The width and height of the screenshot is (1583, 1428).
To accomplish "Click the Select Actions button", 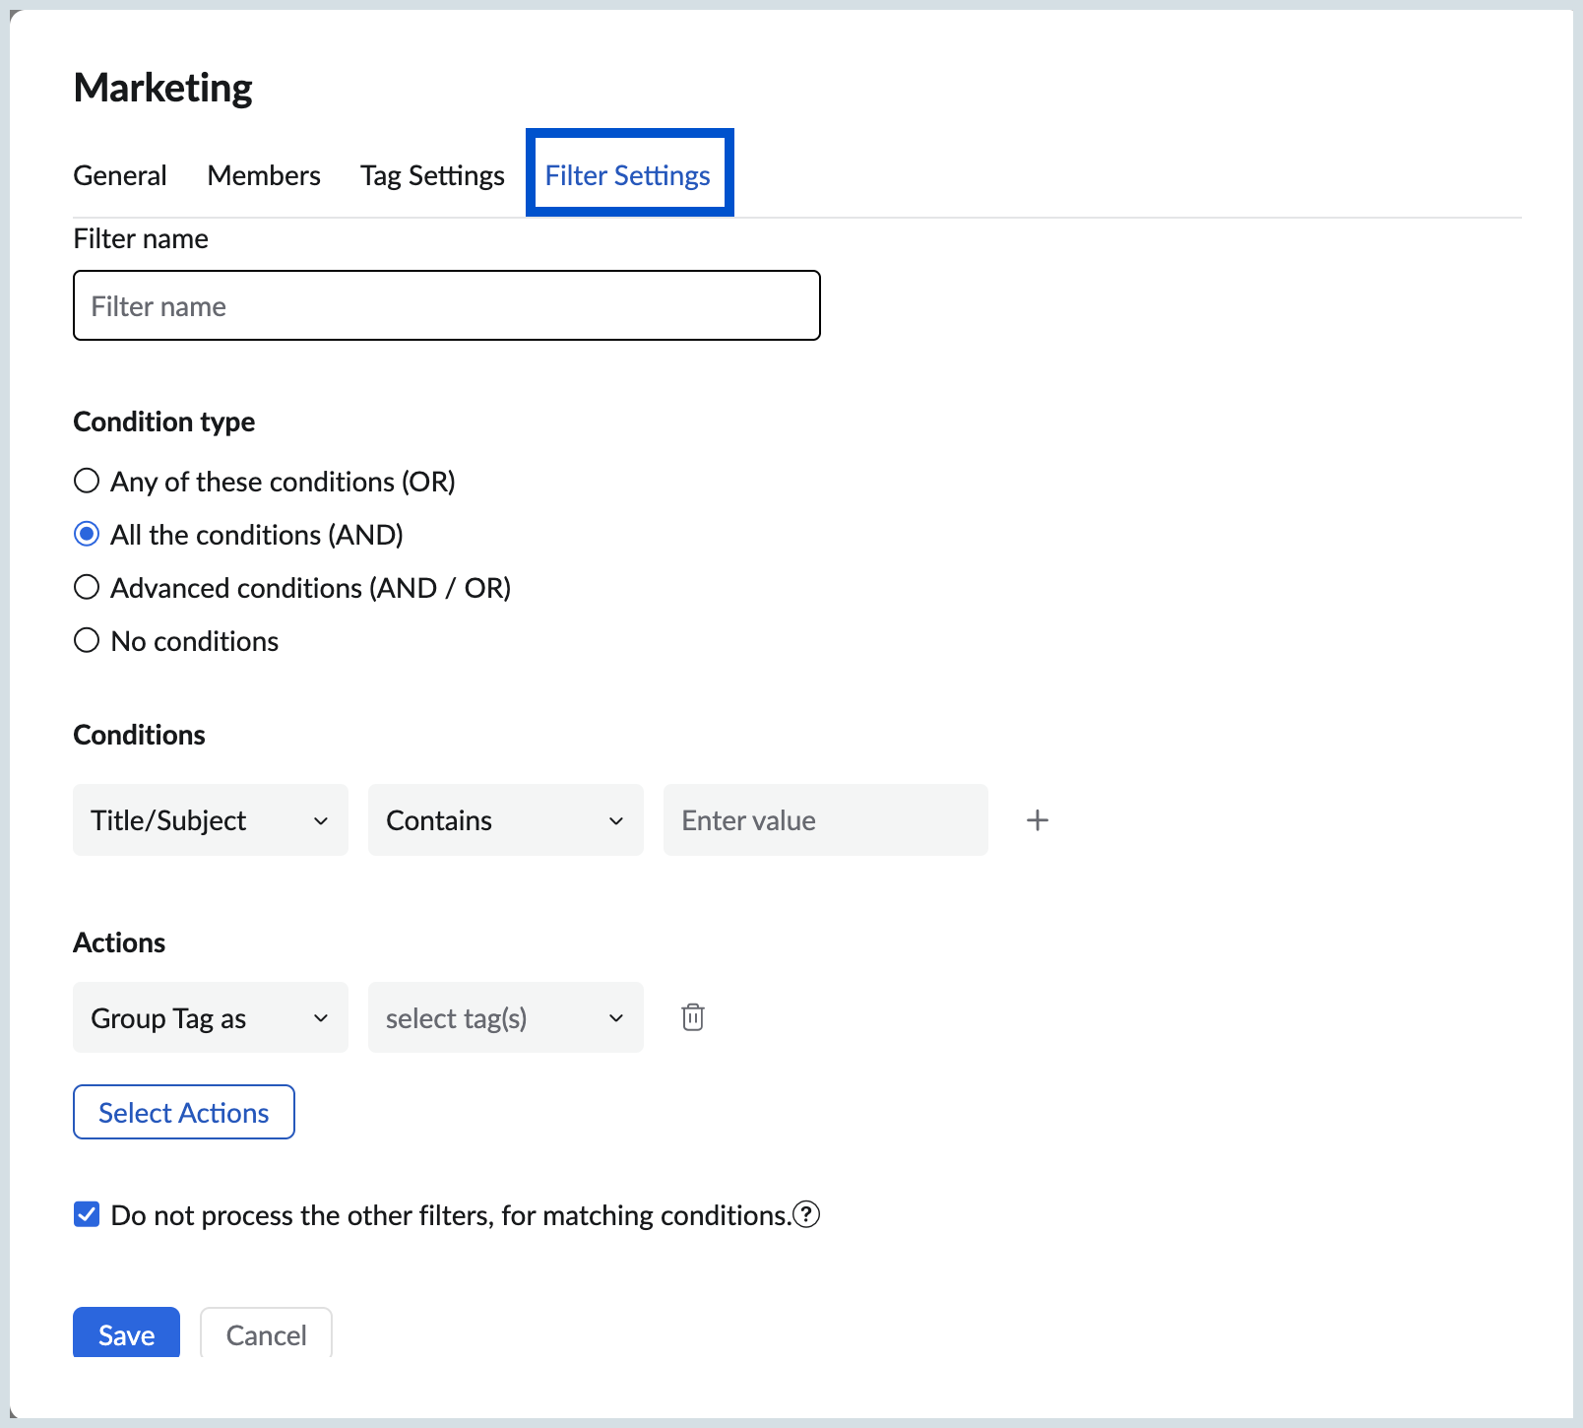I will pyautogui.click(x=184, y=1112).
